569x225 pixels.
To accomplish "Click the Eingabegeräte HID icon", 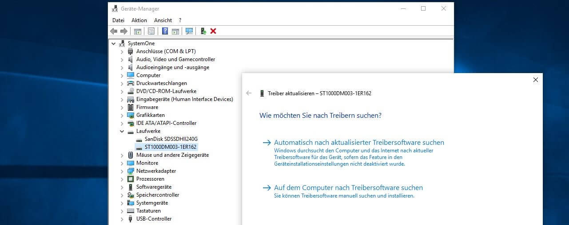I will pos(131,99).
